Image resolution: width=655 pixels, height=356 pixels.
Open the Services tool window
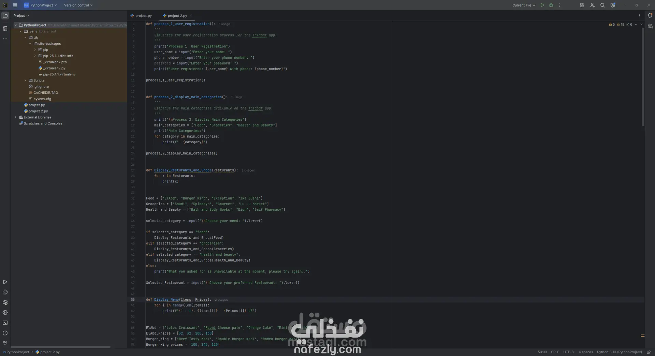click(x=5, y=313)
